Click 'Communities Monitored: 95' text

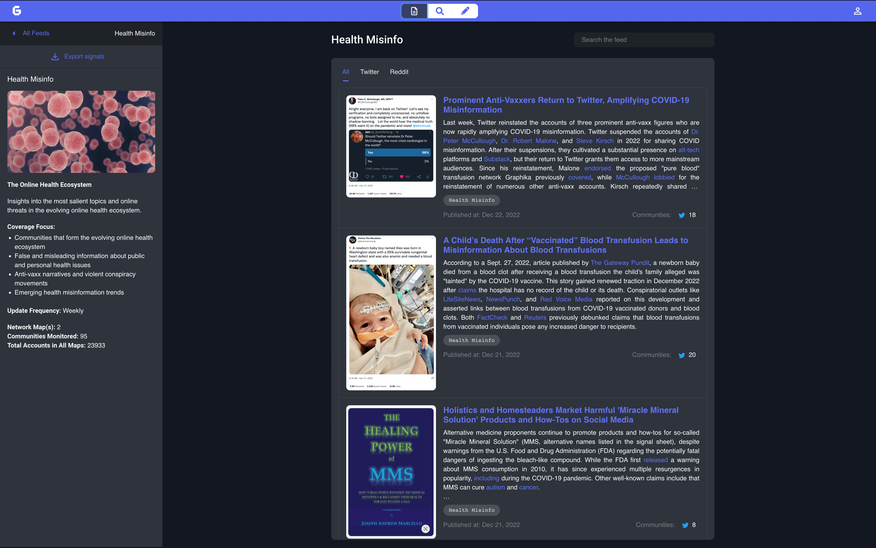(x=47, y=336)
